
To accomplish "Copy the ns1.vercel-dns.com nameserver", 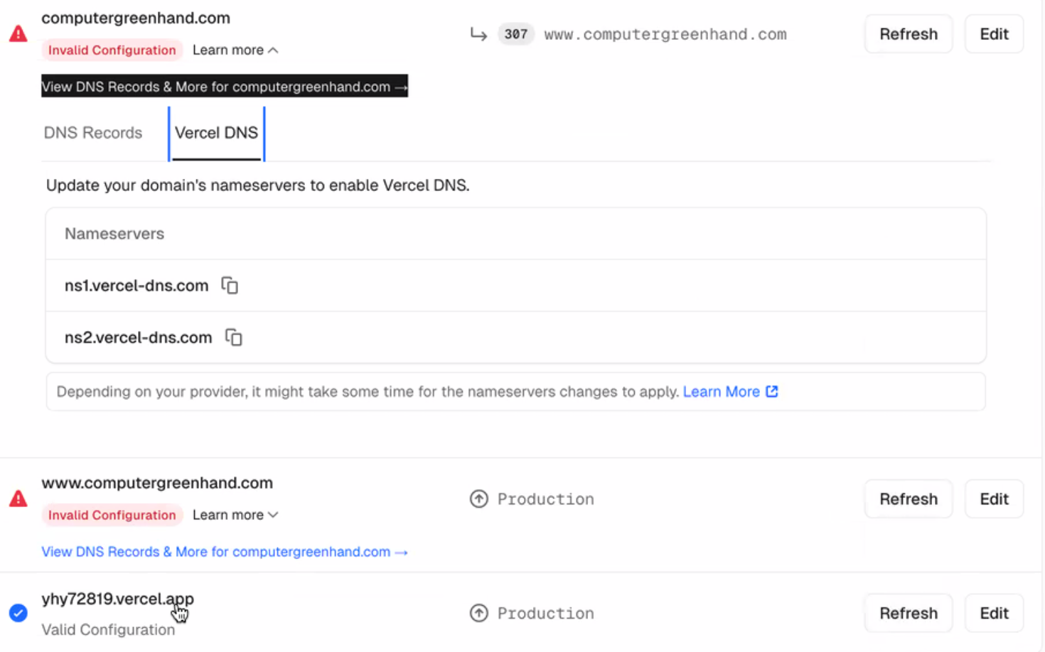I will point(230,286).
